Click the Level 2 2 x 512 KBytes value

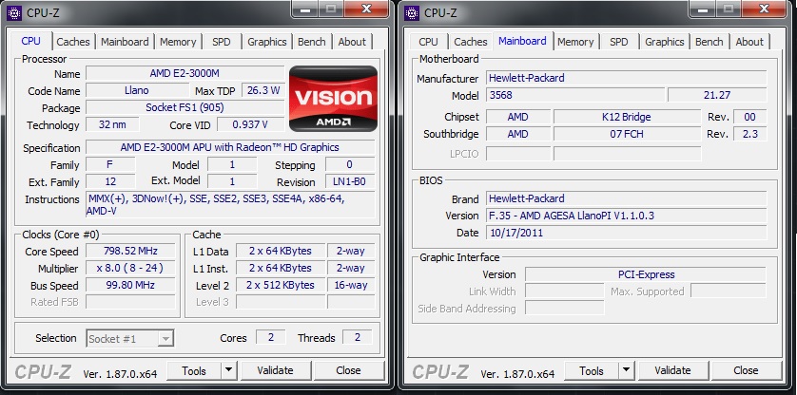click(x=281, y=285)
